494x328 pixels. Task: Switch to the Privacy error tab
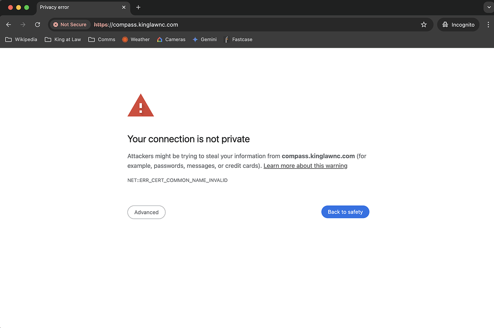tap(72, 7)
